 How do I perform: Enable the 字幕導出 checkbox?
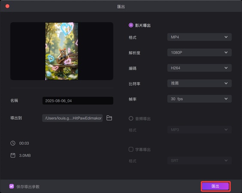pos(131,149)
